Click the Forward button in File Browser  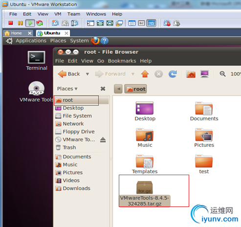tap(110, 74)
